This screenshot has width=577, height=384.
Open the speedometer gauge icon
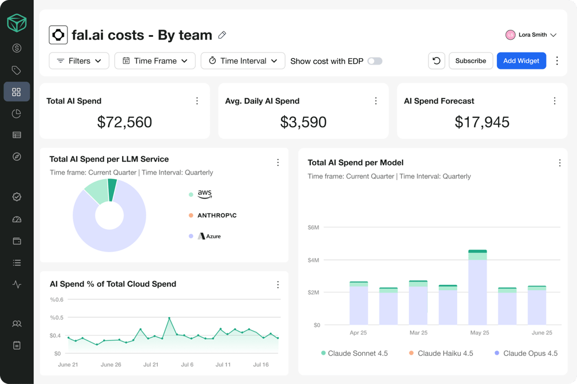click(x=17, y=219)
